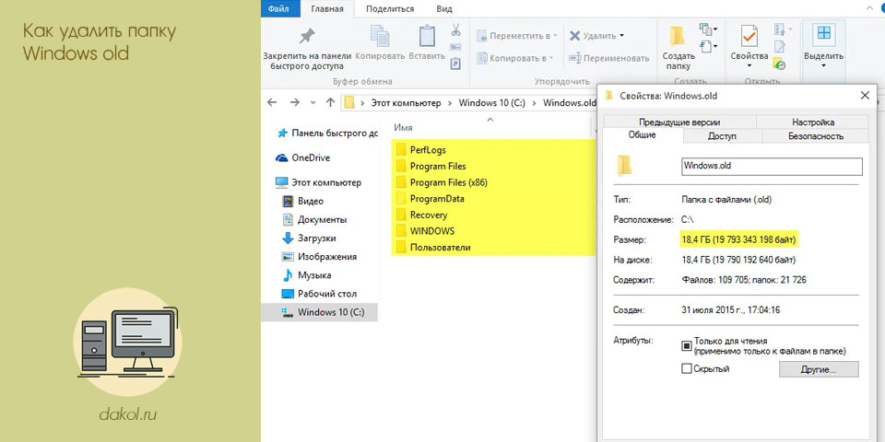
Task: Pin to Quick access via pushpin icon
Action: click(307, 37)
